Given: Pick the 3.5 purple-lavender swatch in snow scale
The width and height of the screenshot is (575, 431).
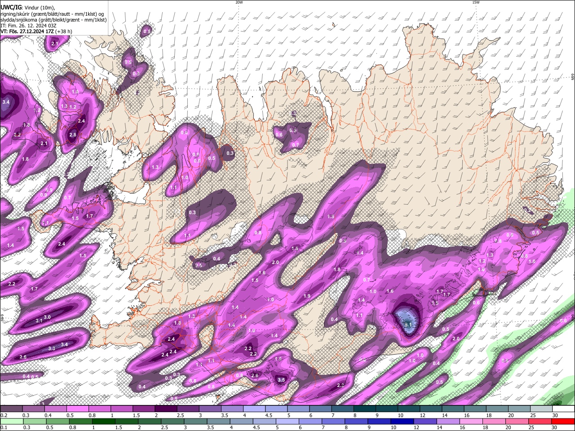Looking at the screenshot, I should (232, 409).
